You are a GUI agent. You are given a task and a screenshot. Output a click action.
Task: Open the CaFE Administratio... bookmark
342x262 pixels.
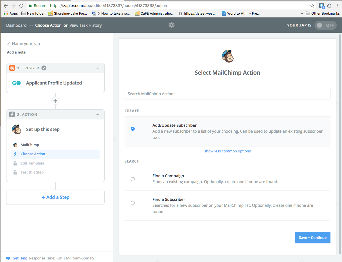click(x=154, y=13)
